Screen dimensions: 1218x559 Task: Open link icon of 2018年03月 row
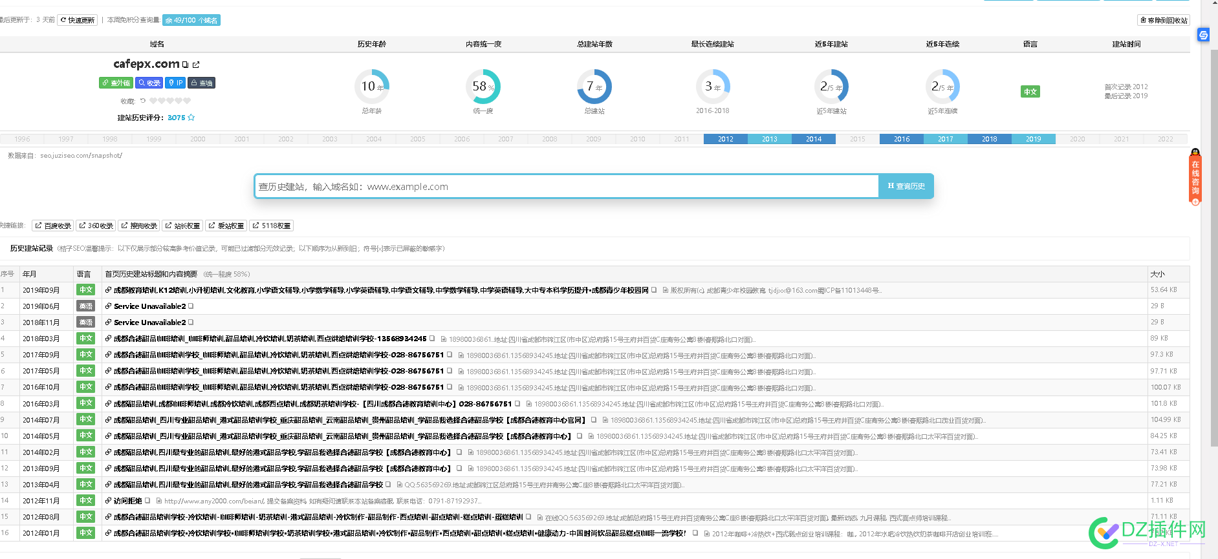point(109,339)
